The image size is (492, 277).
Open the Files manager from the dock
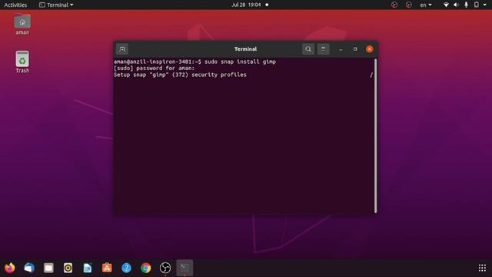coord(48,268)
